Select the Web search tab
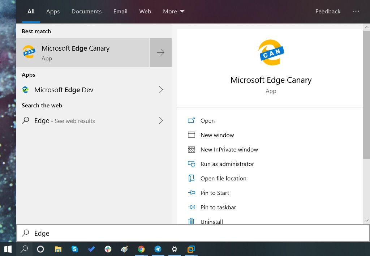This screenshot has height=256, width=370. 145,12
